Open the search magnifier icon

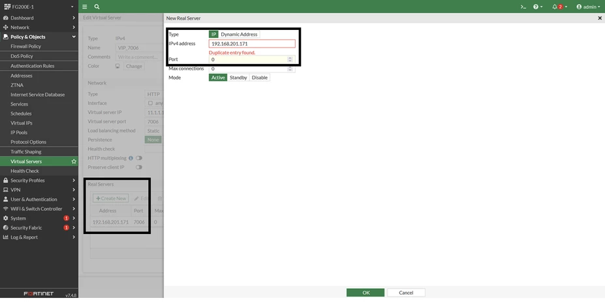point(97,7)
